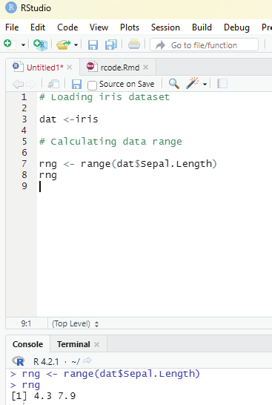
Task: Open the (Top Level) scope selector
Action: (x=75, y=323)
